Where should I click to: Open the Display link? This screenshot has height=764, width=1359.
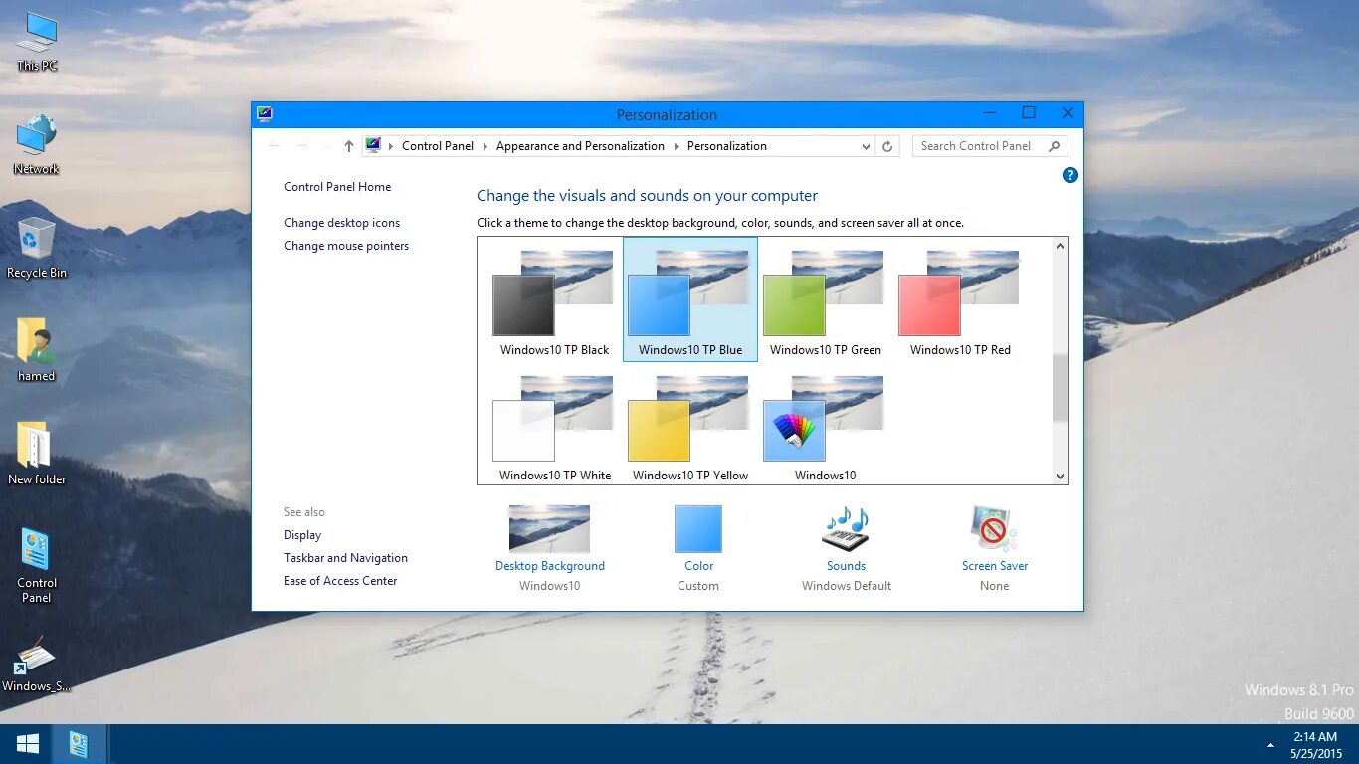click(302, 535)
